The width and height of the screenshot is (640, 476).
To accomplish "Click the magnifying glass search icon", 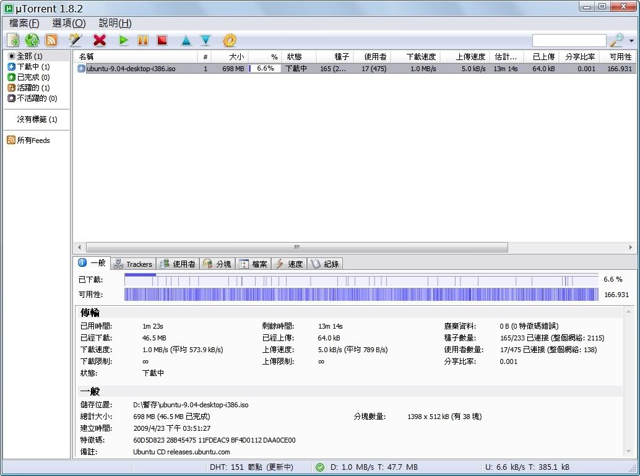I will click(616, 40).
